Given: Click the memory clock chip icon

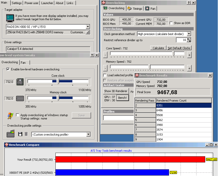Looking at the screenshot, I should [20, 98].
